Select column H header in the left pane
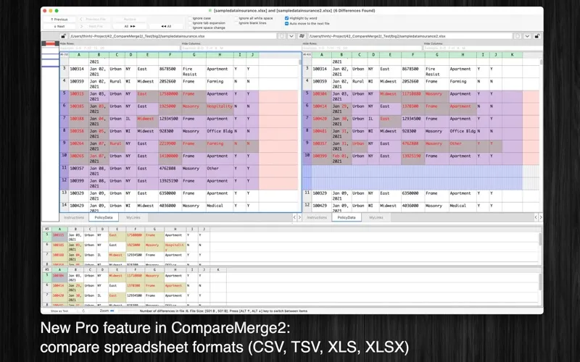Image resolution: width=580 pixels, height=362 pixels. coord(220,55)
